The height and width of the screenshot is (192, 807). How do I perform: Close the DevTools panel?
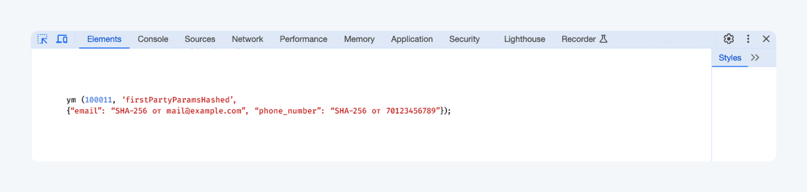(766, 39)
